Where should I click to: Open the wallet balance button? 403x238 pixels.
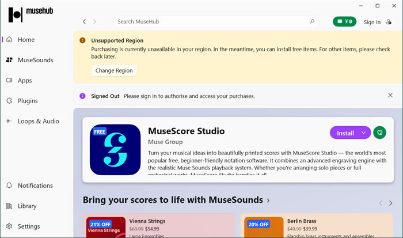coord(345,22)
